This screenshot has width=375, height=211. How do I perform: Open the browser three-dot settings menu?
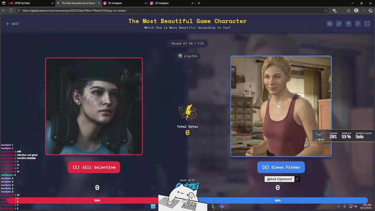pyautogui.click(x=363, y=11)
